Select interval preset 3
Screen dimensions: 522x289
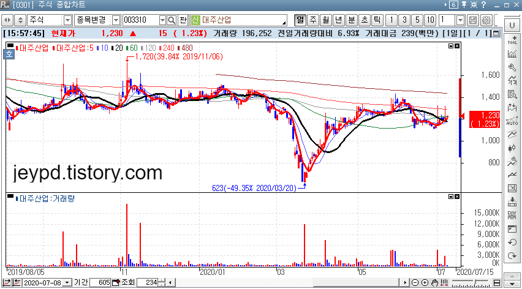click(x=404, y=20)
